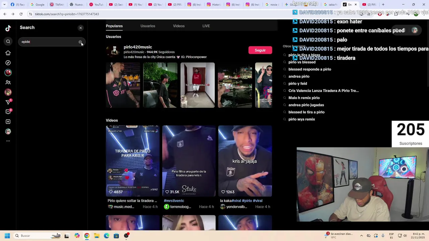This screenshot has width=429, height=241.
Task: Open ESP language input switcher
Action: pos(391,236)
